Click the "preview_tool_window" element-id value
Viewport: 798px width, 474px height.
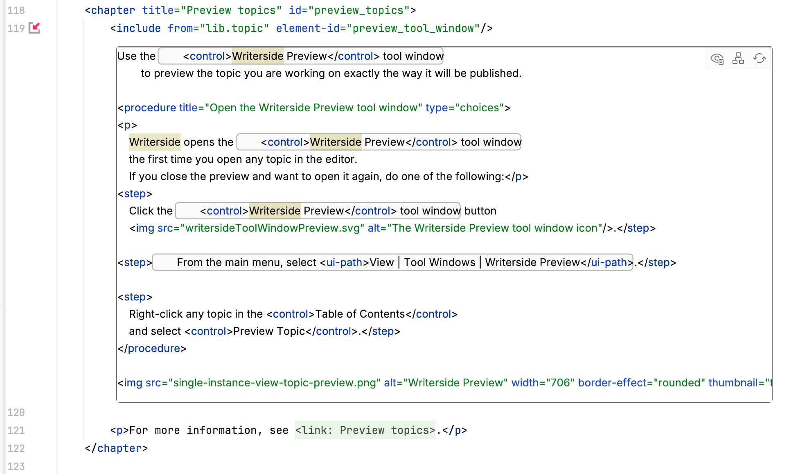(413, 28)
